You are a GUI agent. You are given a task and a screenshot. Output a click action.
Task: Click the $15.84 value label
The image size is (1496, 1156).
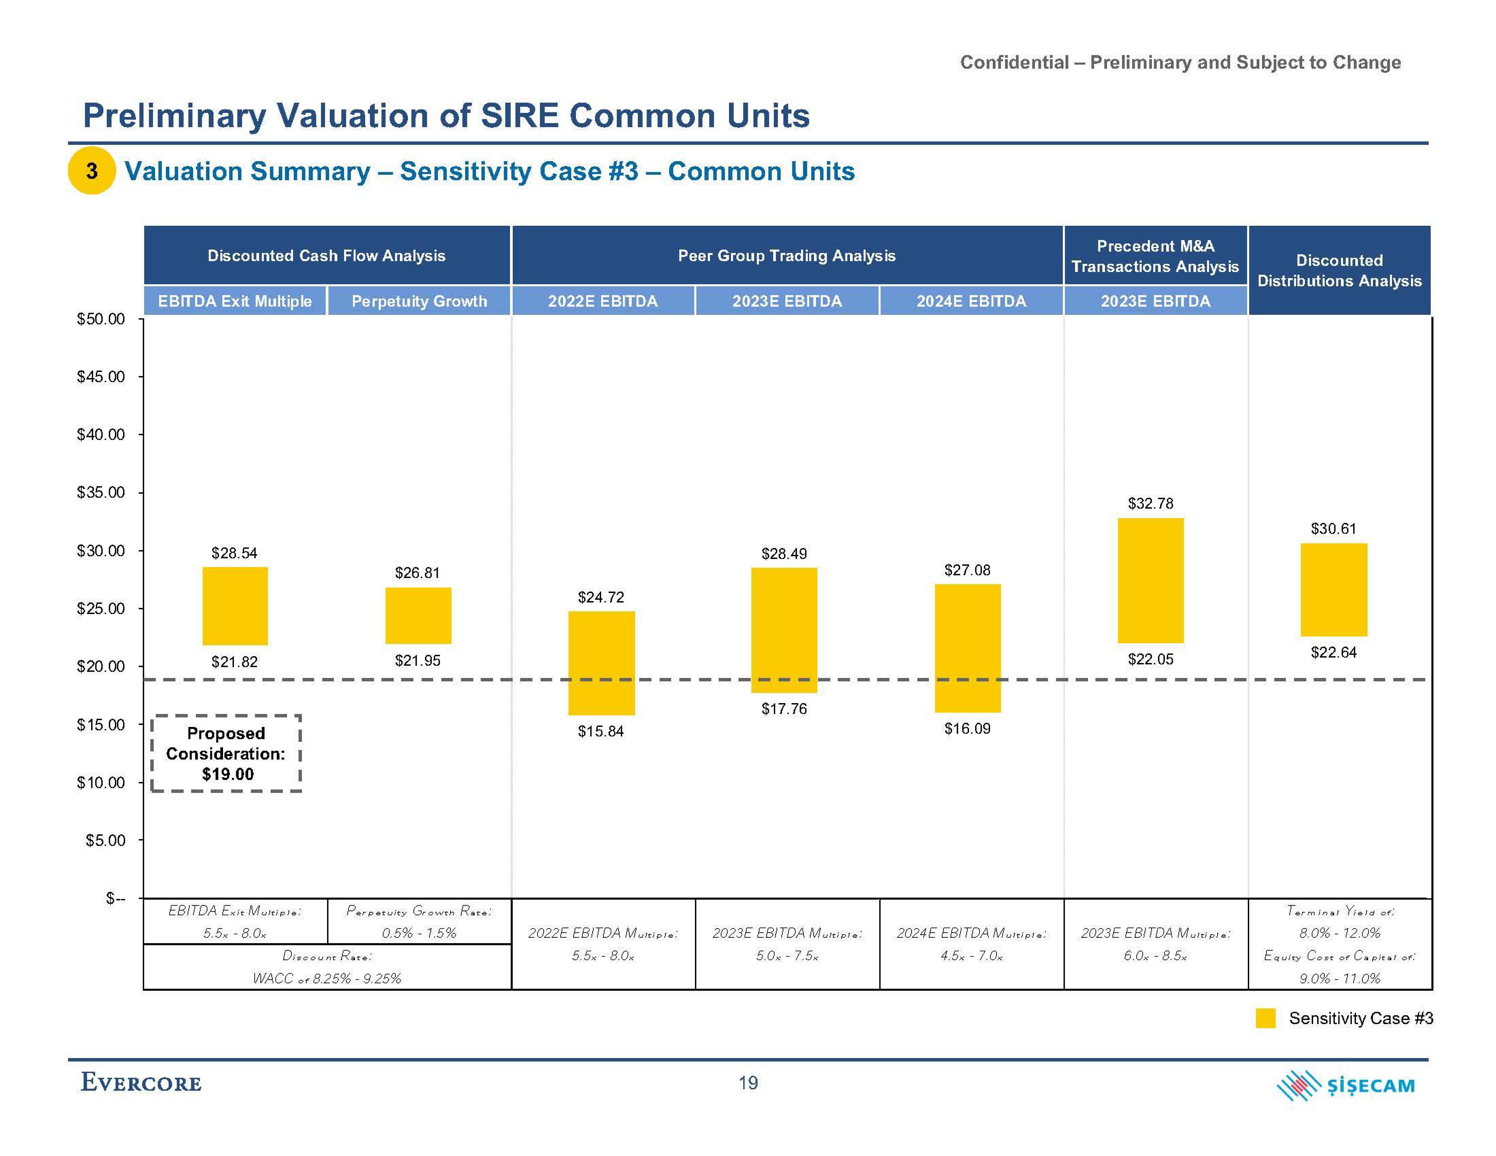coord(601,731)
